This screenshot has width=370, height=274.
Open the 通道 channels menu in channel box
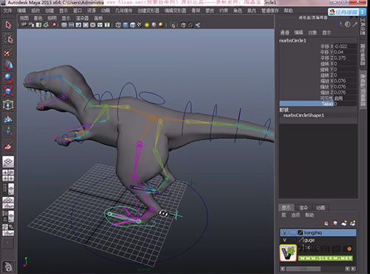pos(285,33)
